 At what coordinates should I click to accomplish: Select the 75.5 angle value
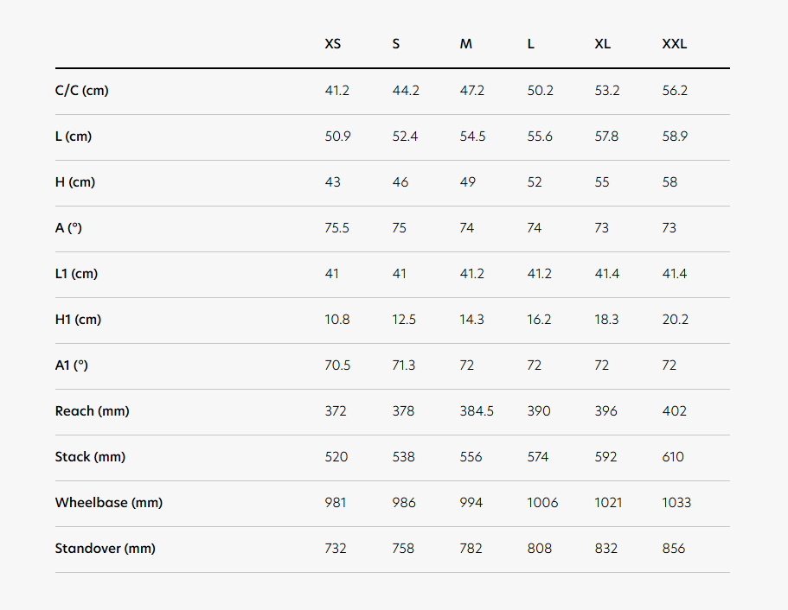click(x=336, y=228)
